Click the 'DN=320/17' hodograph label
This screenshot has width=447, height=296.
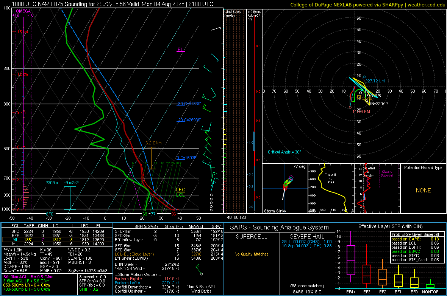click(x=378, y=104)
